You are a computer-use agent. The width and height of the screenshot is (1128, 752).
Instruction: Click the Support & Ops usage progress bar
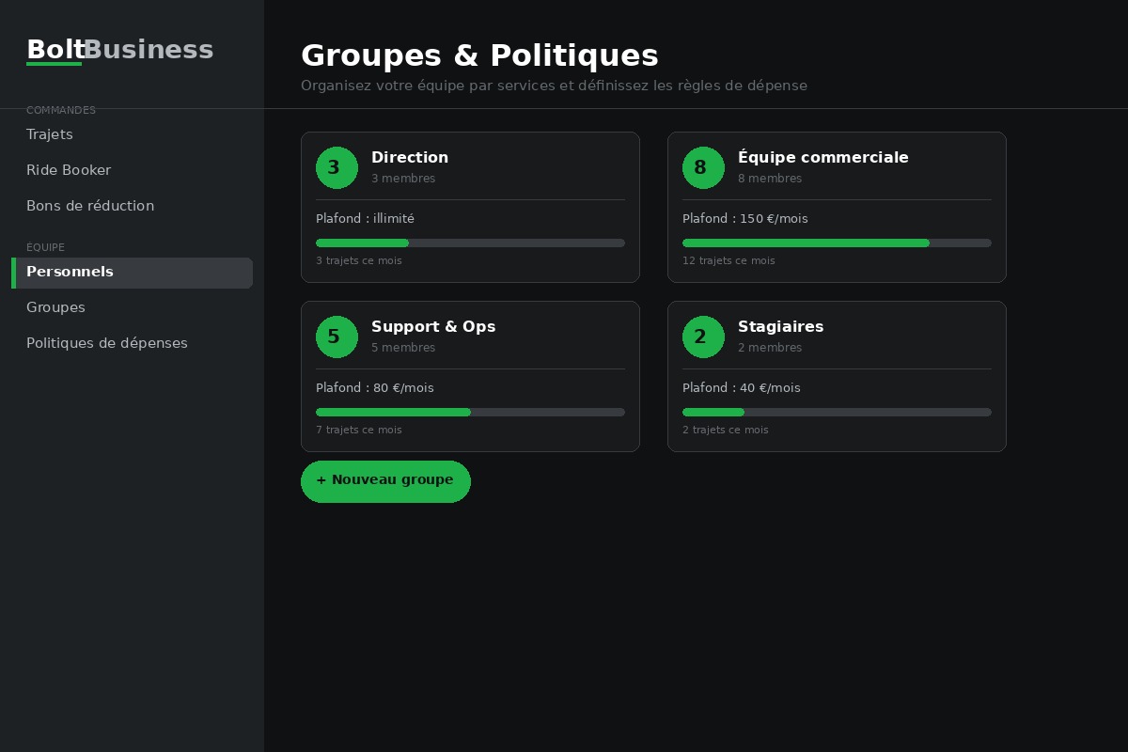[x=470, y=412]
